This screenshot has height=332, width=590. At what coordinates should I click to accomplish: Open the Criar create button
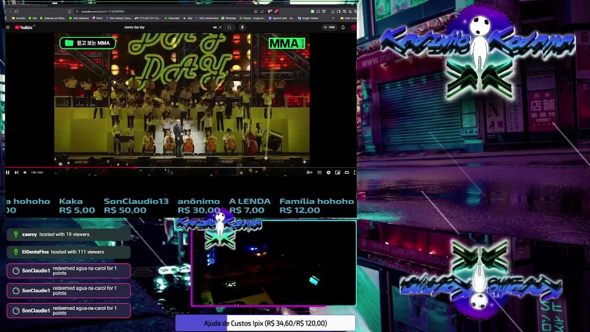tap(329, 27)
